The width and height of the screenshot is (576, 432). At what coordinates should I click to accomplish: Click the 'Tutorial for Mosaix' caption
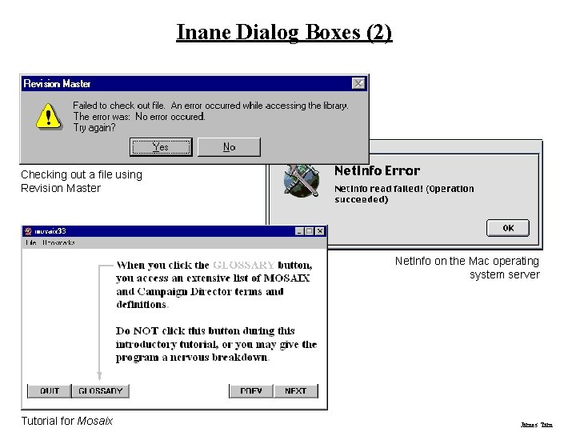tap(67, 421)
